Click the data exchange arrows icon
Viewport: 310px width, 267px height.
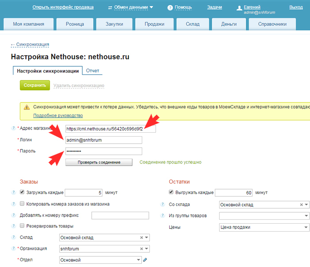pos(110,8)
